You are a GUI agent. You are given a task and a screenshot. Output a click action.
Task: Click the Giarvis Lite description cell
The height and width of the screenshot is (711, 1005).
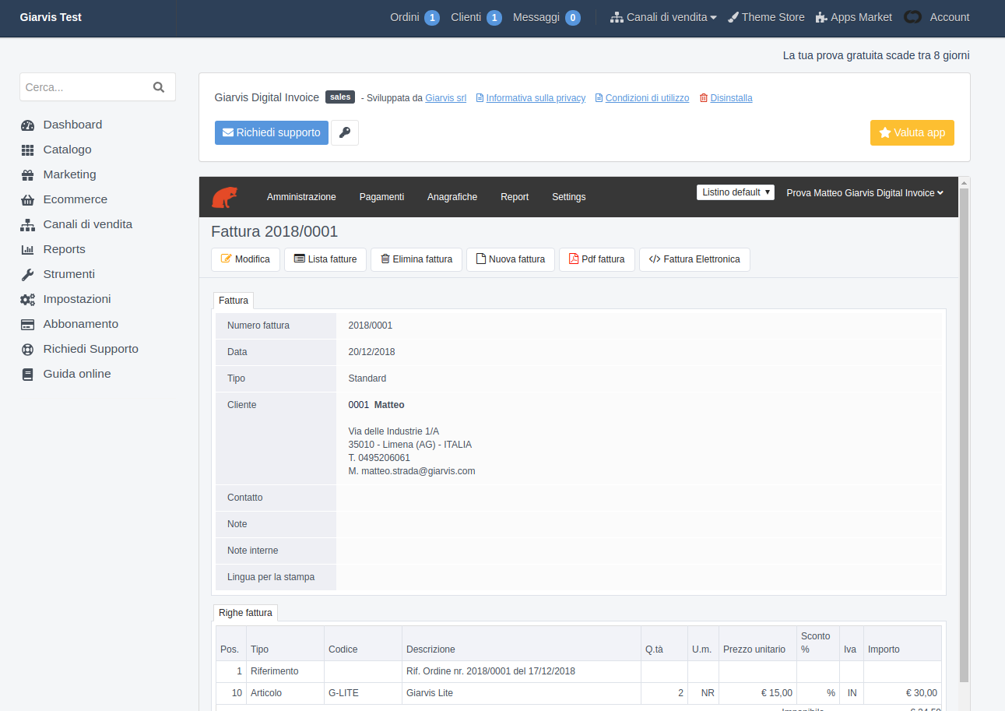(522, 693)
